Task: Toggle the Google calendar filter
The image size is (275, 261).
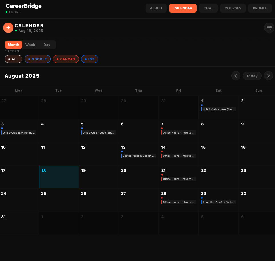Action: coord(37,59)
